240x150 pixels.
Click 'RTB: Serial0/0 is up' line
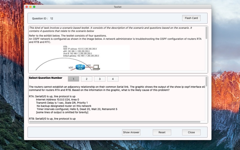point(52,119)
